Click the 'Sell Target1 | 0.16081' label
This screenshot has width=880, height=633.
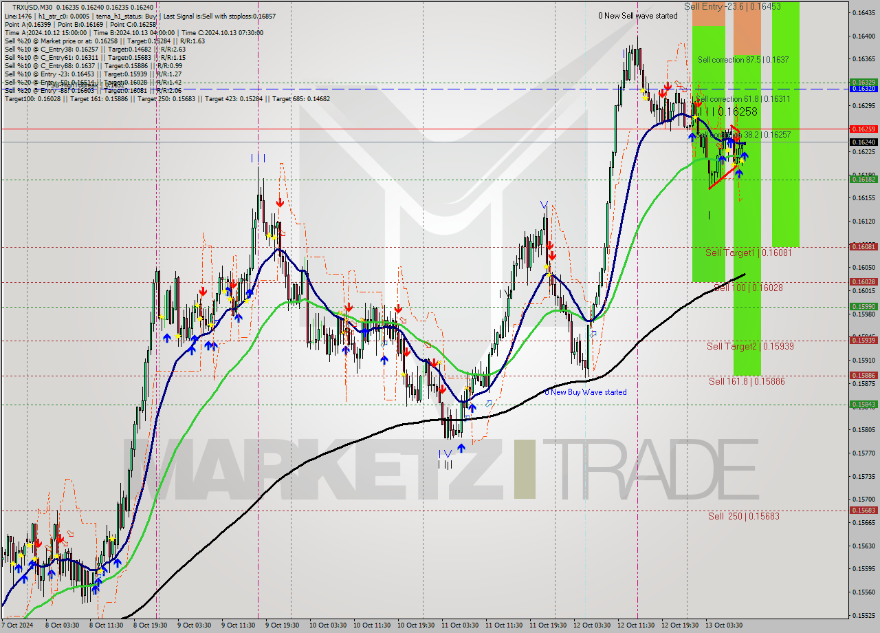[x=749, y=253]
